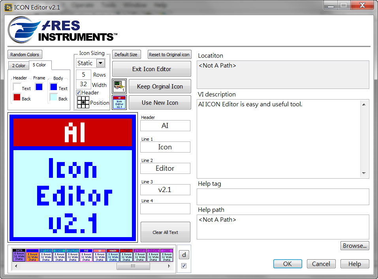Select the RDT CLICK template icon
This screenshot has height=279, width=378.
point(46,255)
